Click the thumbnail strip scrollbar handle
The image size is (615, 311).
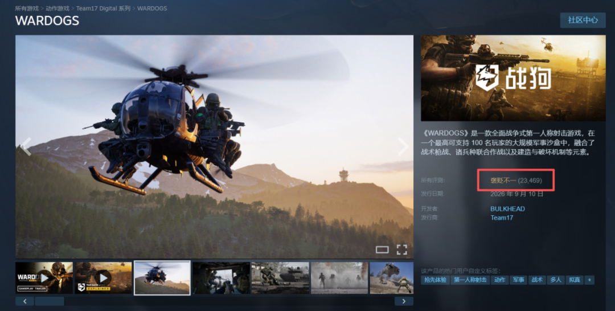[x=50, y=301]
